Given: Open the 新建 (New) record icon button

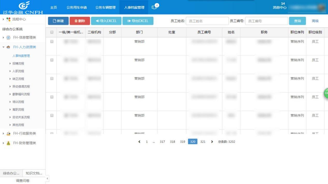Looking at the screenshot, I should tap(58, 21).
